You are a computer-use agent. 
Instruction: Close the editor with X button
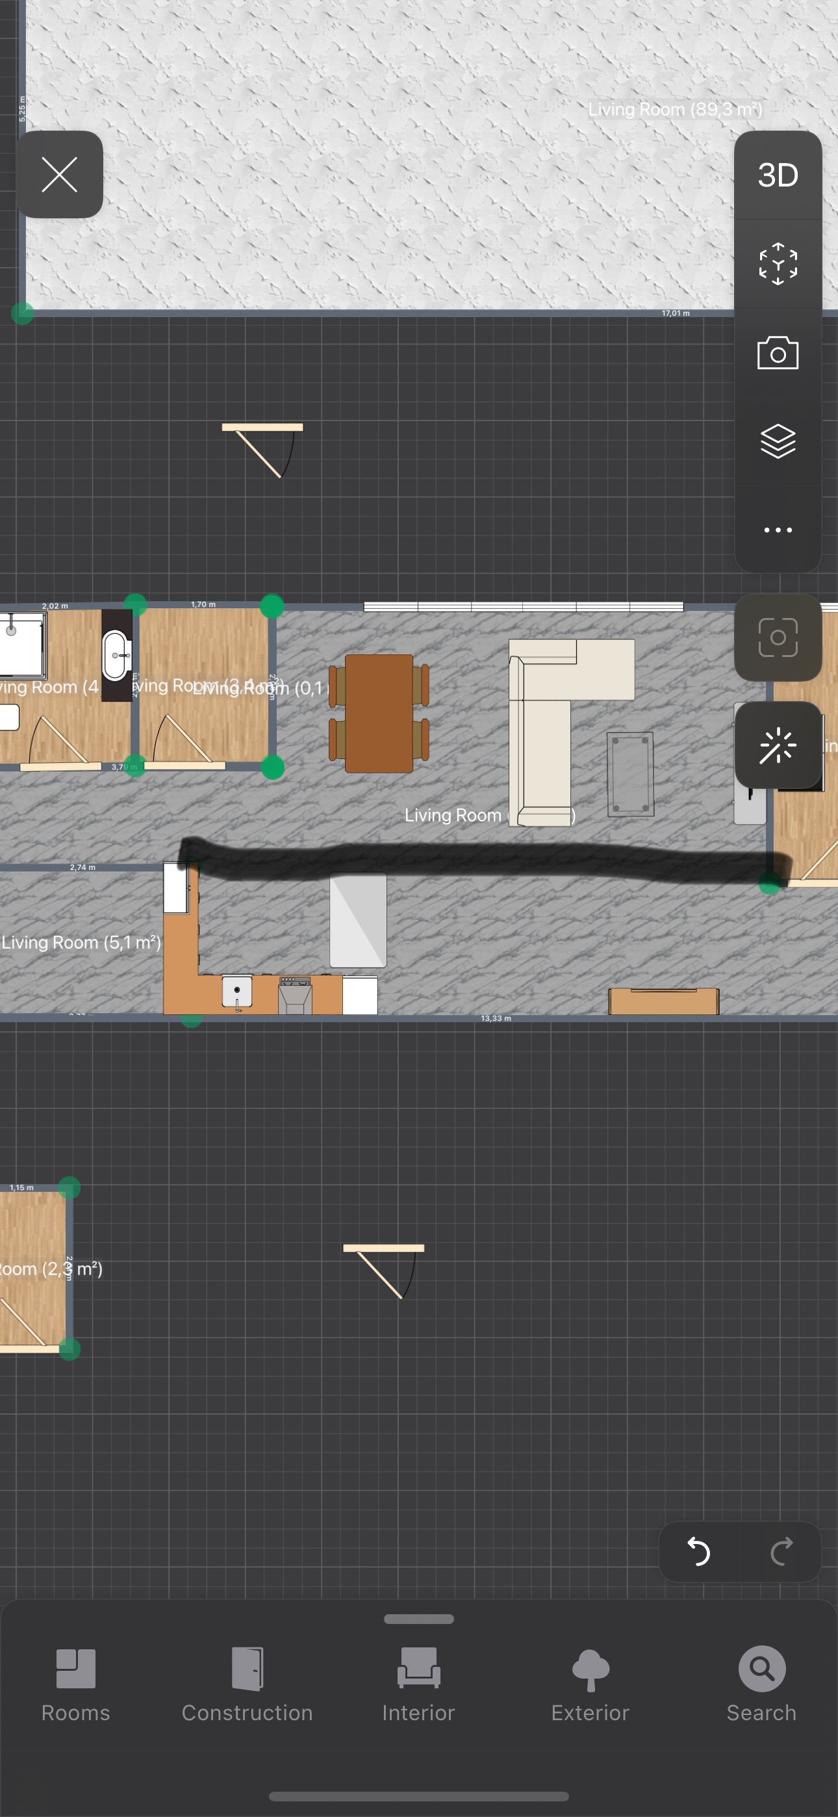click(x=59, y=175)
